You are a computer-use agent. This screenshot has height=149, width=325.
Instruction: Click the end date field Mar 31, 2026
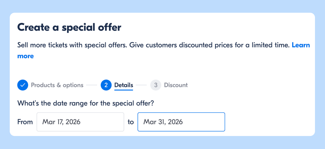point(181,122)
